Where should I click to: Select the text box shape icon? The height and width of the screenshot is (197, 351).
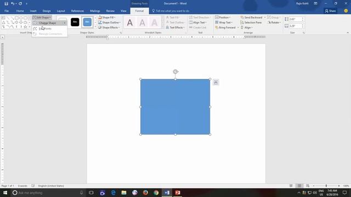[3, 18]
